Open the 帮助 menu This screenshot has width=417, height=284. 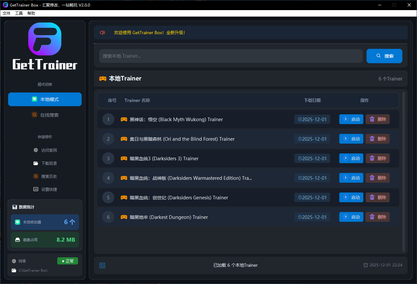point(31,13)
